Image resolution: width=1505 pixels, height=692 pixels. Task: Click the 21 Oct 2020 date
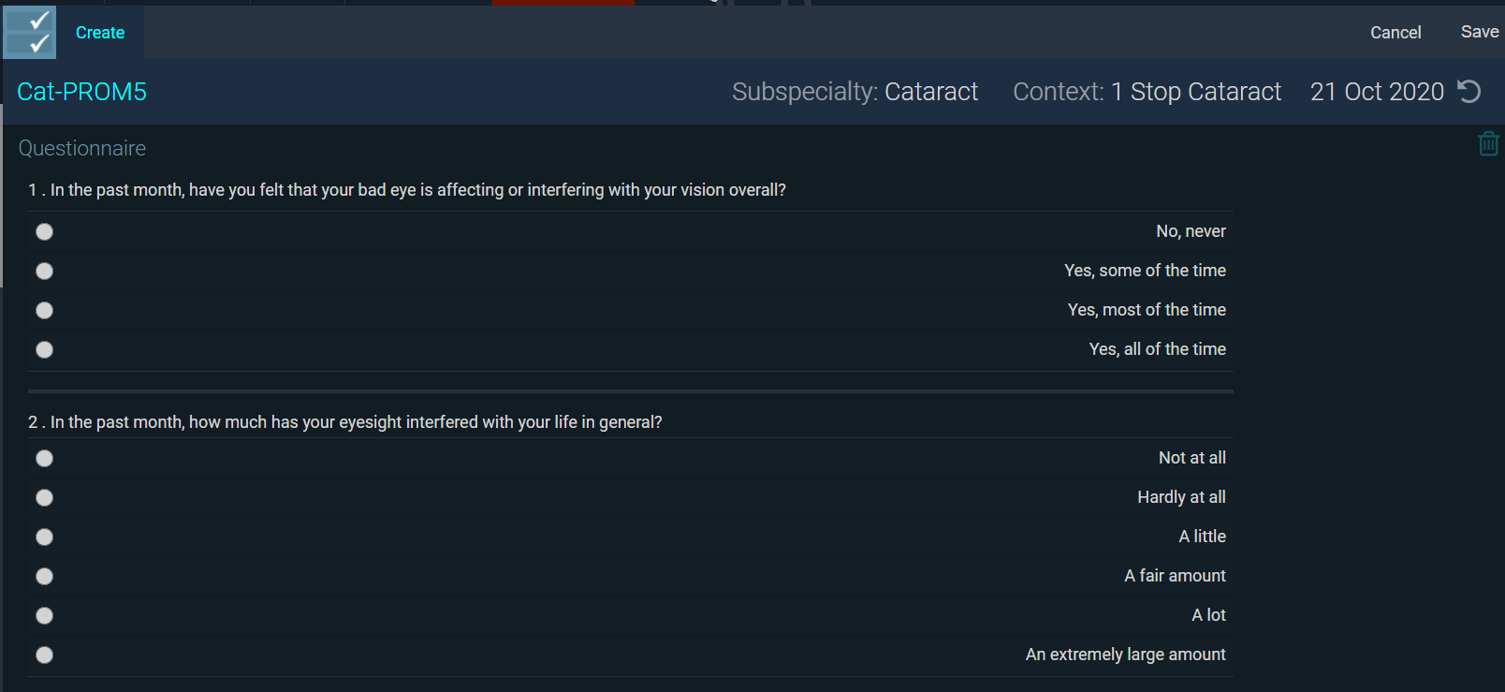click(x=1376, y=92)
